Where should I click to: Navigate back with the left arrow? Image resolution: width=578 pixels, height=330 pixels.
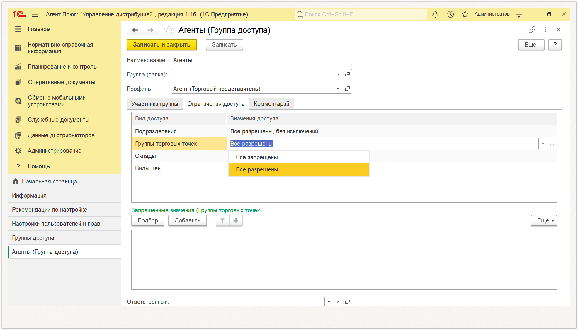pyautogui.click(x=135, y=30)
